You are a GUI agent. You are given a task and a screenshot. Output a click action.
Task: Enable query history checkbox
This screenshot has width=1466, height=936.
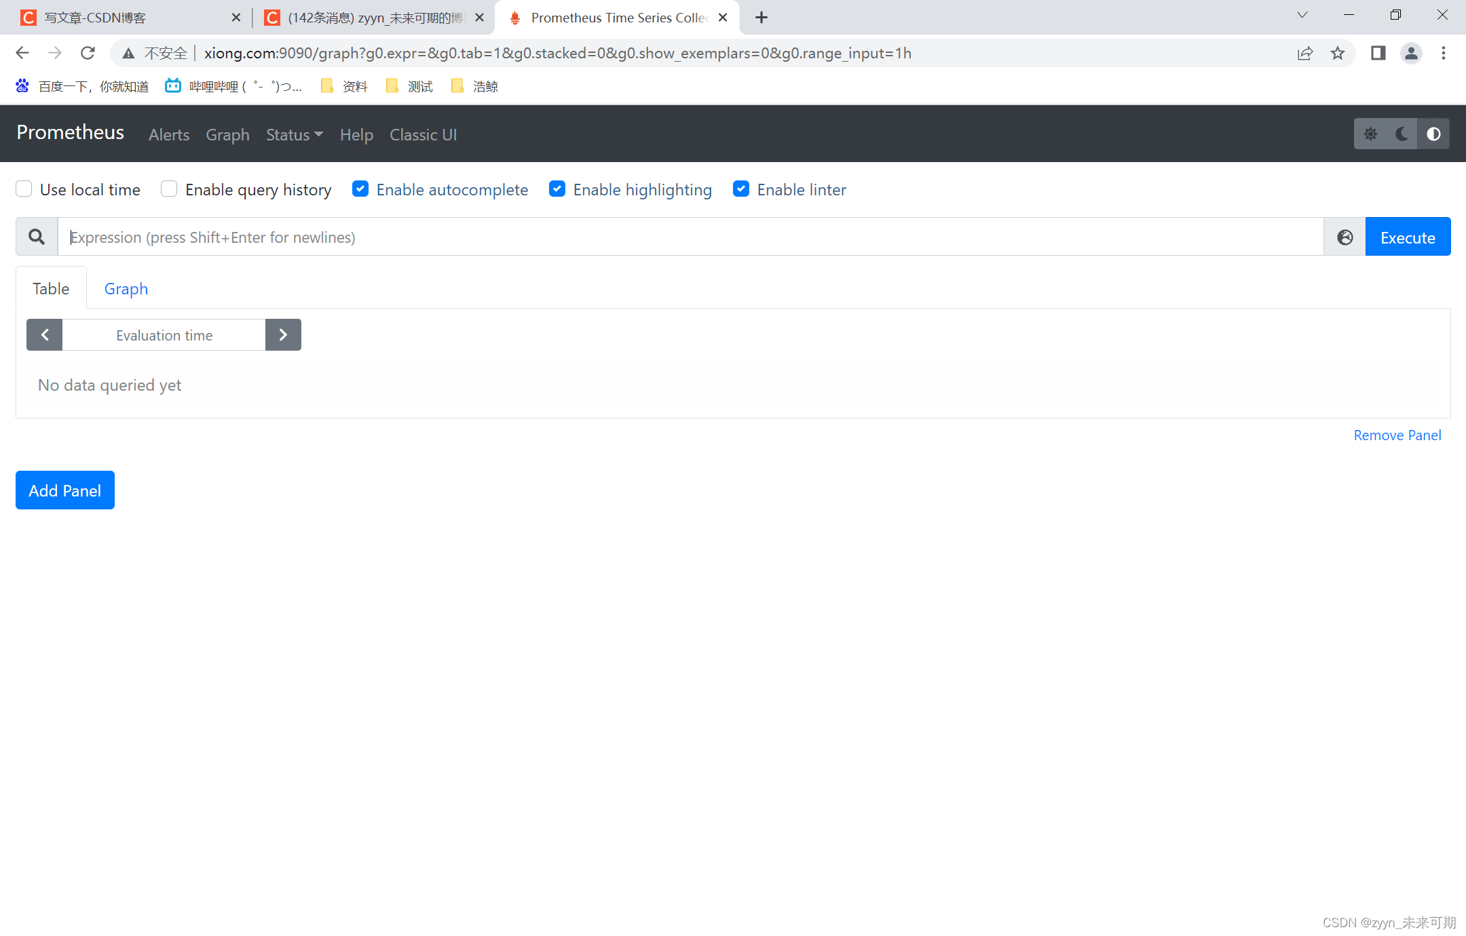tap(169, 189)
